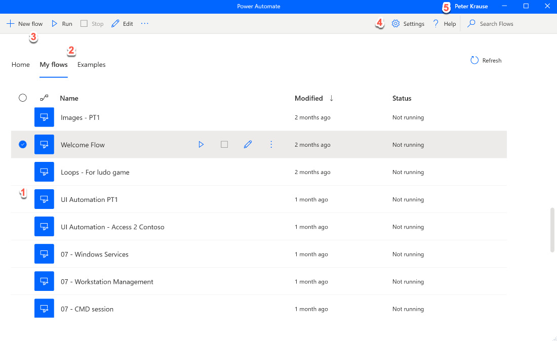The width and height of the screenshot is (557, 341).
Task: Select the My flows tab
Action: tap(54, 65)
